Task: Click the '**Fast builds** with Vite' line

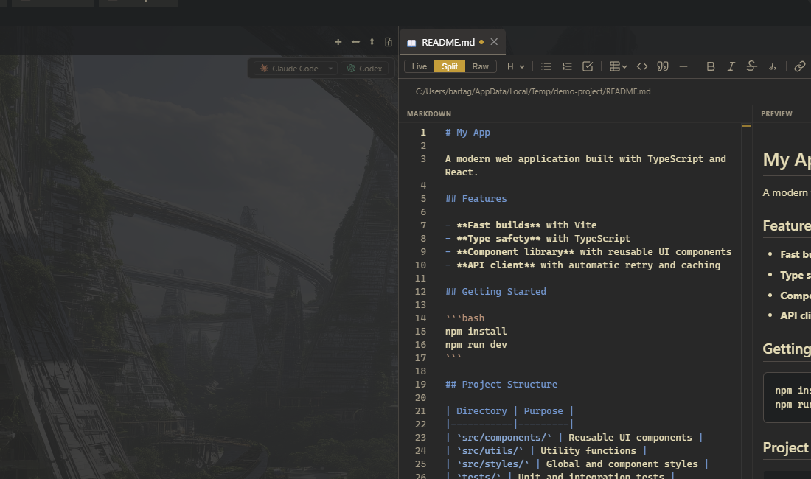Action: [521, 225]
